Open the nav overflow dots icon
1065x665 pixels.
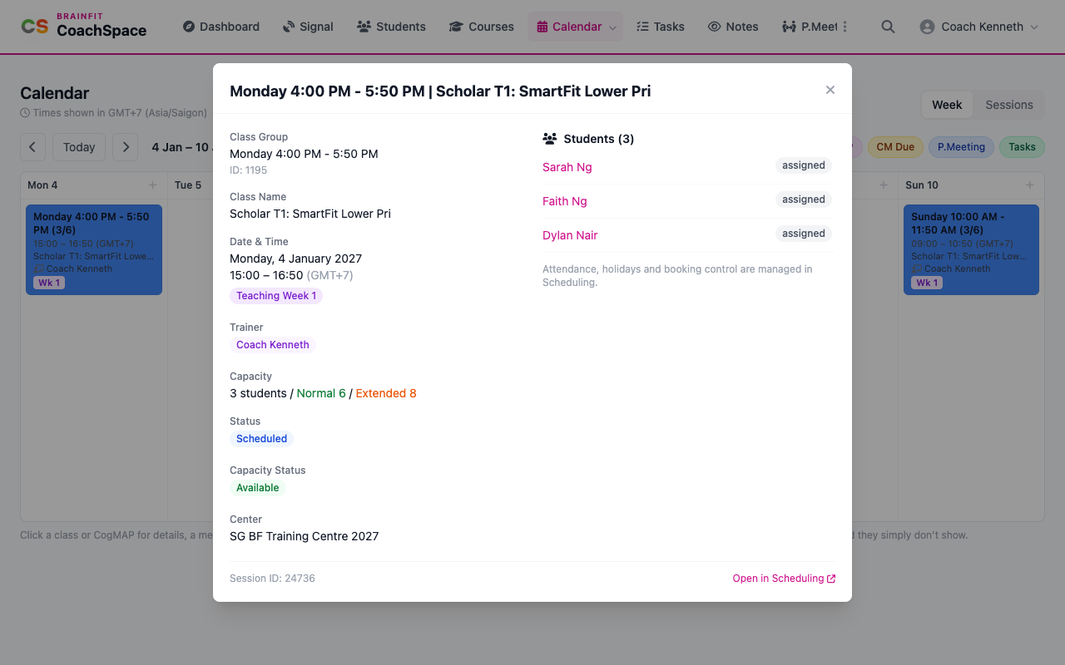point(845,27)
